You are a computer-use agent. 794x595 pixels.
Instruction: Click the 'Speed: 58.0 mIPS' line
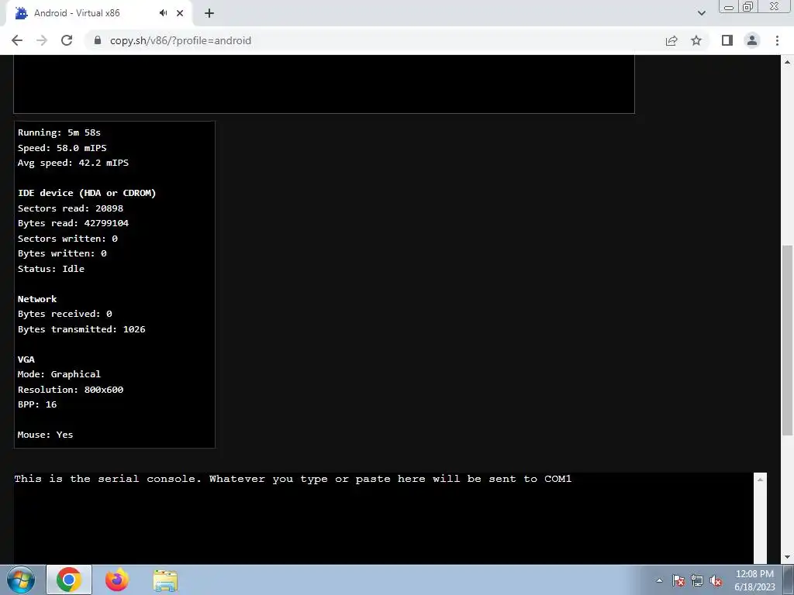pos(62,148)
